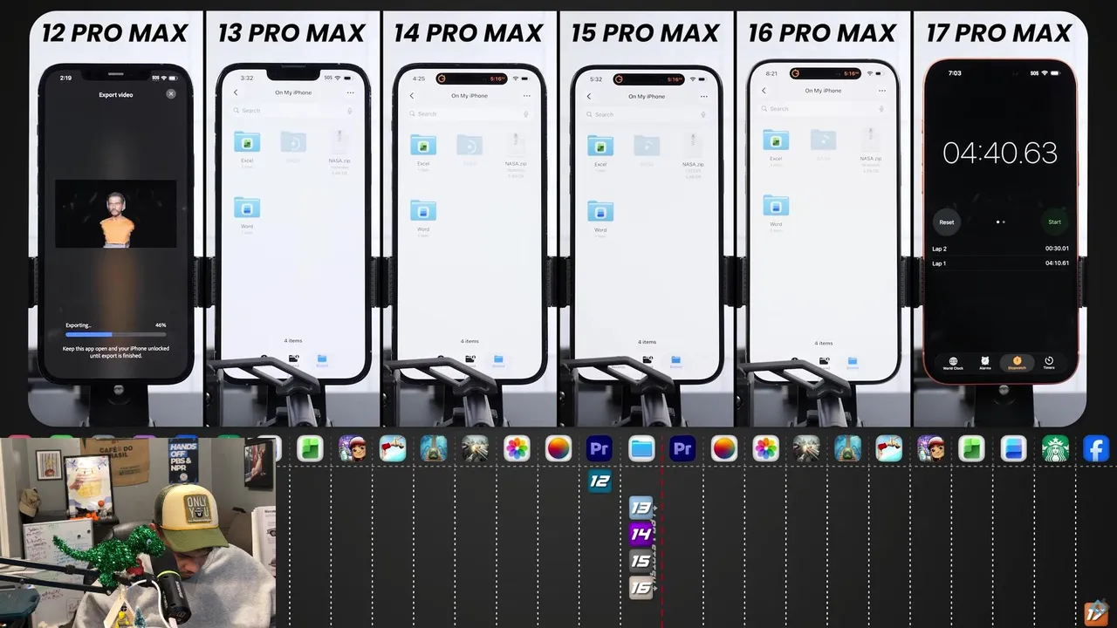Select the 12 marker in the timeline
This screenshot has width=1117, height=628.
pyautogui.click(x=600, y=481)
